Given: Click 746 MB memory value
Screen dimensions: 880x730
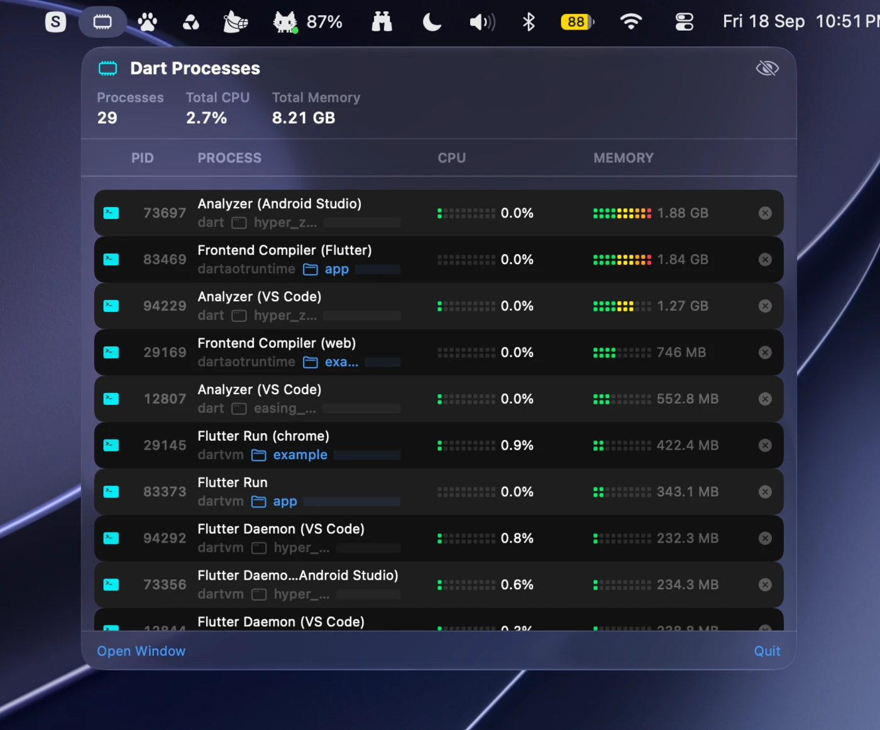Looking at the screenshot, I should point(681,353).
